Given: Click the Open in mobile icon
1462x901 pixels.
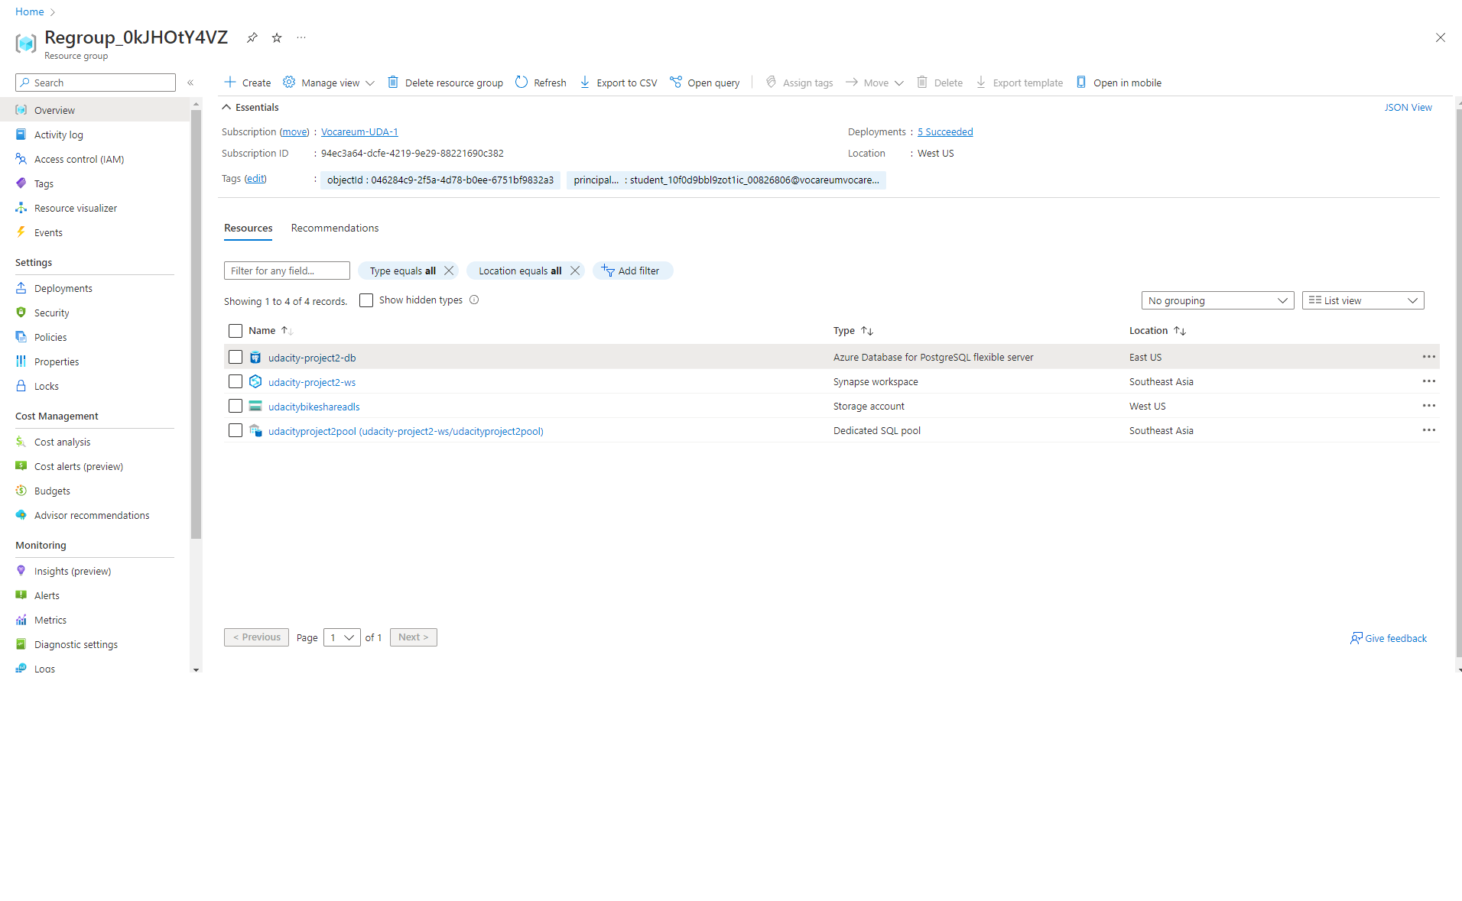Looking at the screenshot, I should [x=1081, y=82].
